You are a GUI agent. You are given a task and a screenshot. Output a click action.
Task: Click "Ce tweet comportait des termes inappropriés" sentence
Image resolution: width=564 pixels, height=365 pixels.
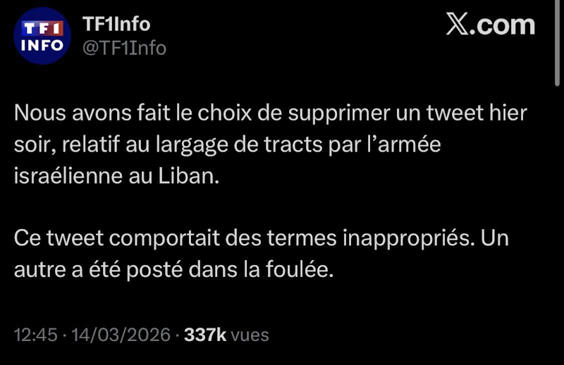pyautogui.click(x=242, y=238)
